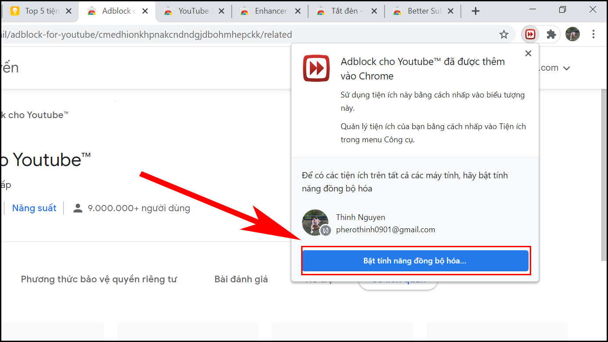608x342 pixels.
Task: Open a new tab with the plus icon
Action: (x=475, y=11)
